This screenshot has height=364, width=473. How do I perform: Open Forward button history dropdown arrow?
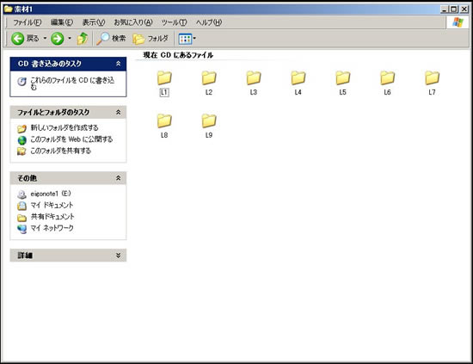[70, 39]
